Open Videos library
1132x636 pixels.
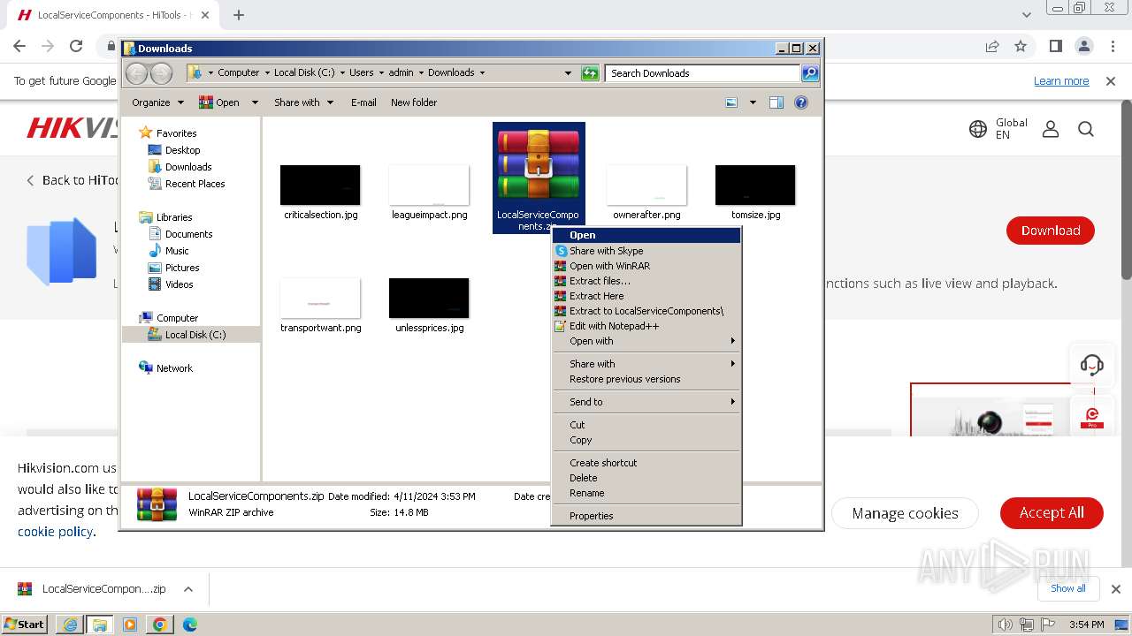(x=179, y=284)
